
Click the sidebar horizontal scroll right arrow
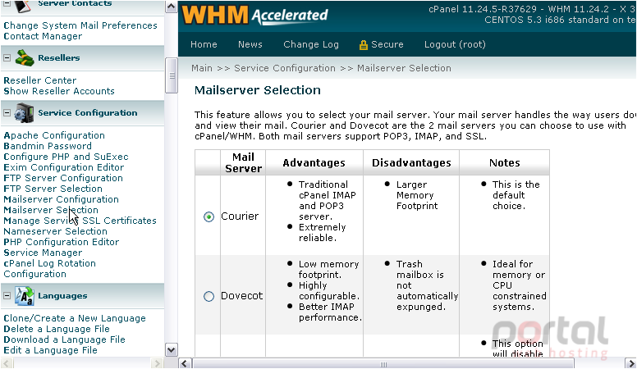[157, 363]
